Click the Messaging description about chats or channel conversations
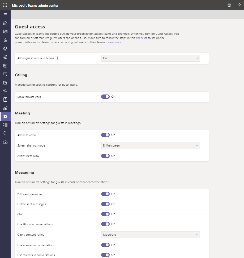244x258 pixels. pyautogui.click(x=62, y=182)
